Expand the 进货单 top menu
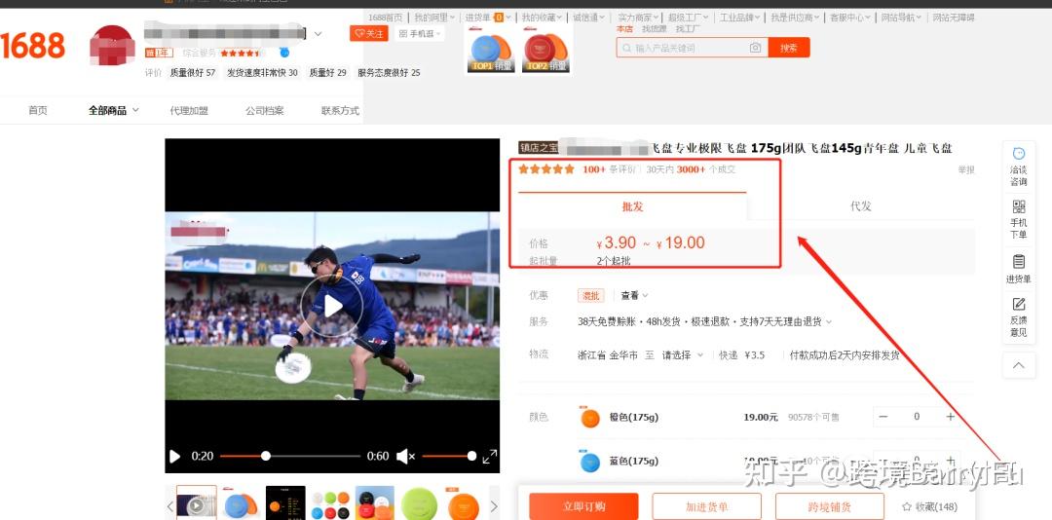The width and height of the screenshot is (1052, 520). click(x=487, y=18)
